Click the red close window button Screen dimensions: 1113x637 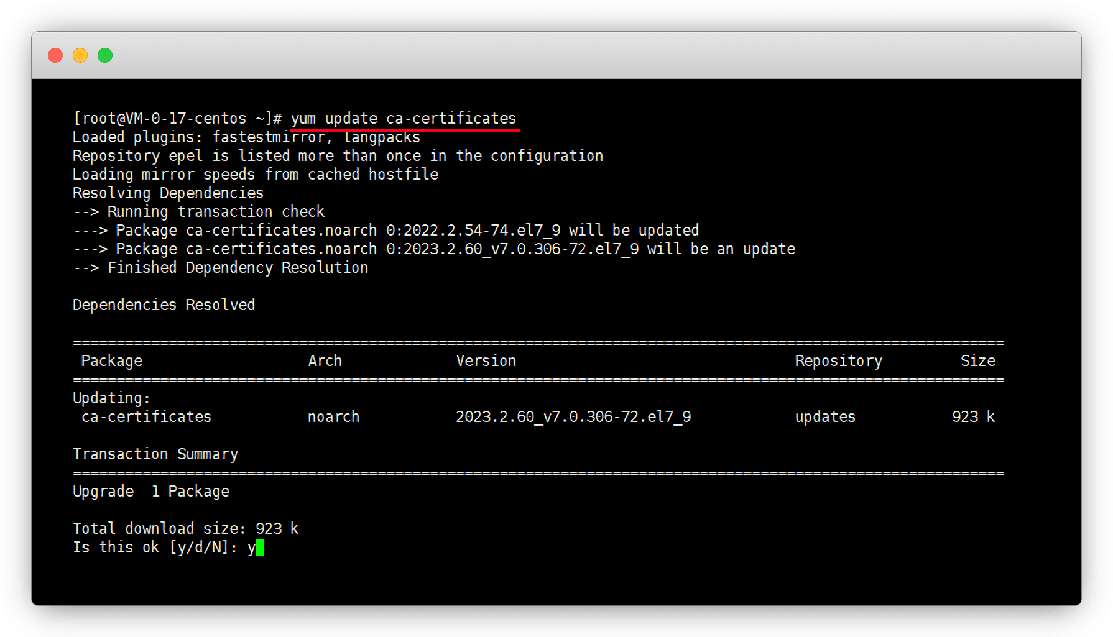click(55, 55)
